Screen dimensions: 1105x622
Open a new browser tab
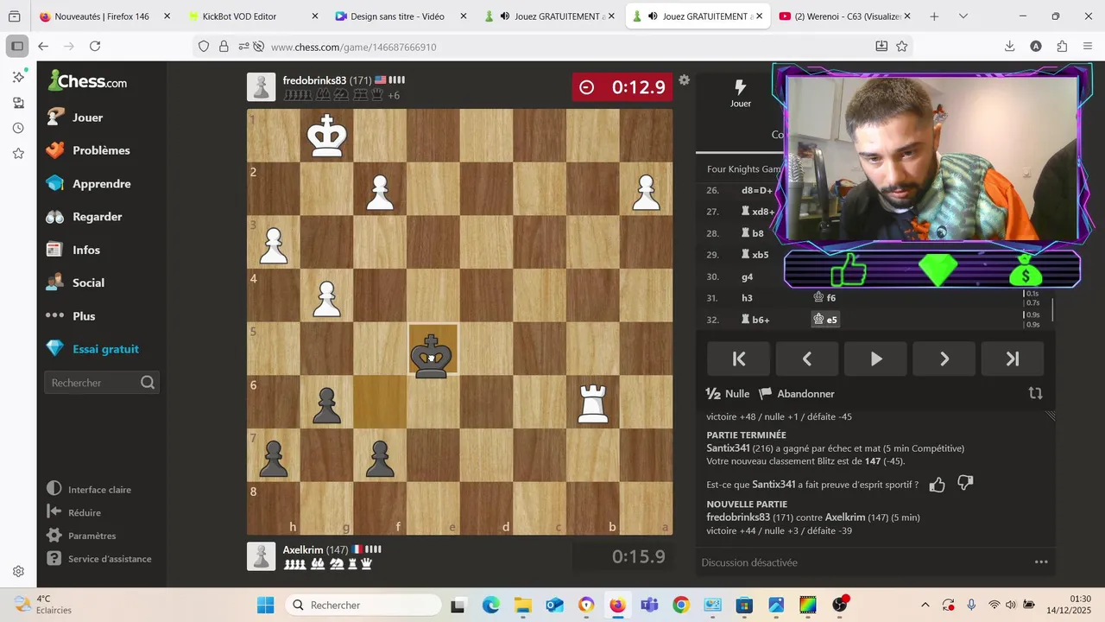coord(934,16)
